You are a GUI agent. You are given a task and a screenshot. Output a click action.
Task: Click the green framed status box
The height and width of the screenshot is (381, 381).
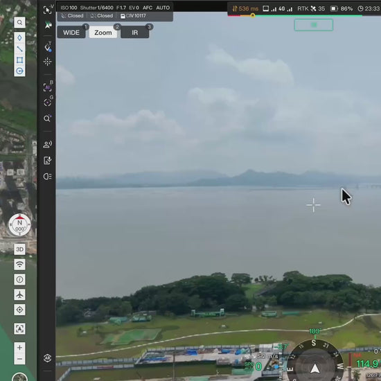(x=314, y=25)
